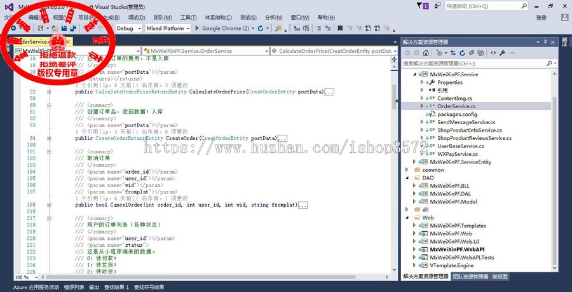Click the Show All Files icon

tap(481, 53)
